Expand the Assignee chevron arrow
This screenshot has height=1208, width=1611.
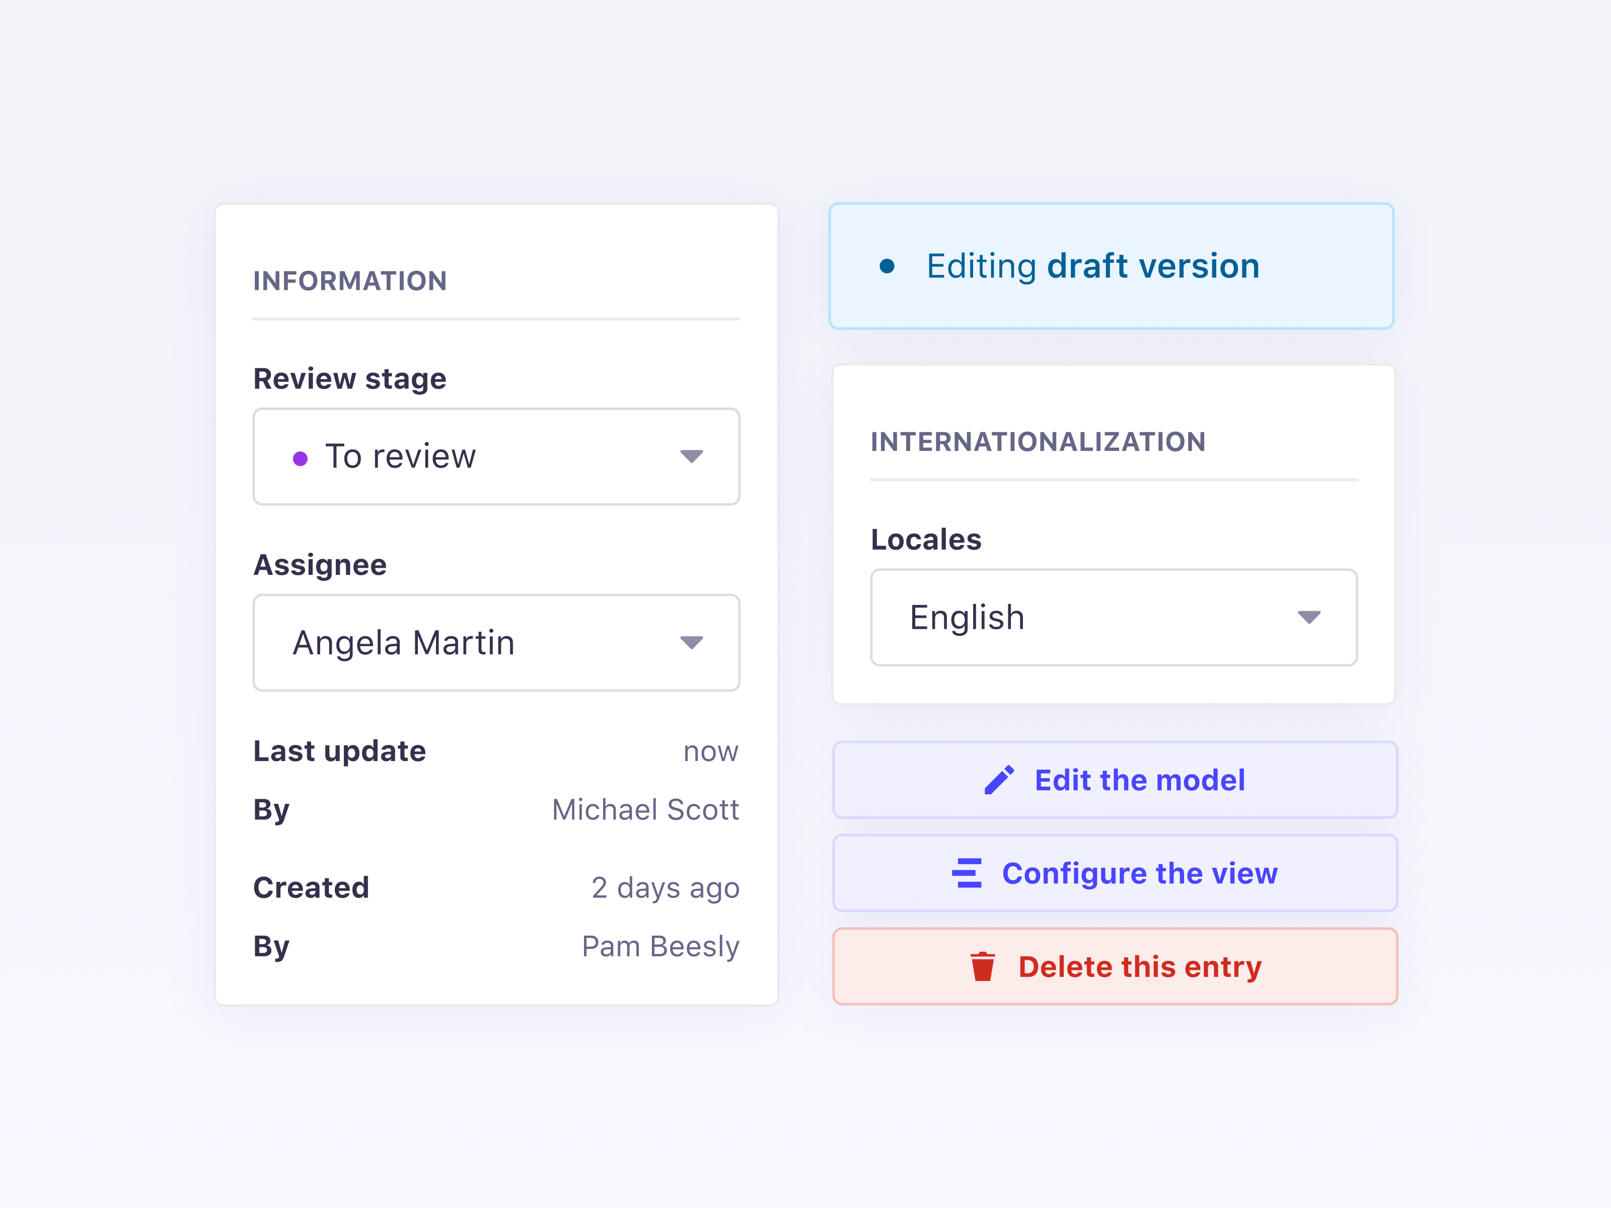click(x=692, y=643)
